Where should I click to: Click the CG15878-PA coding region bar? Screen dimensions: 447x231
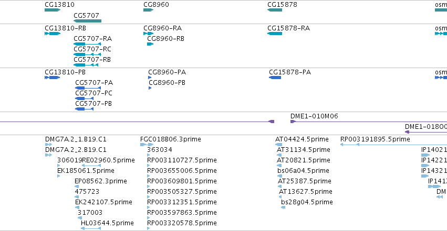pyautogui.click(x=275, y=78)
